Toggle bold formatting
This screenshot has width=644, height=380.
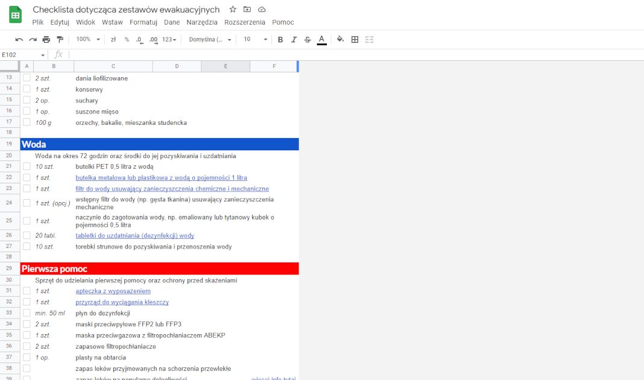pyautogui.click(x=280, y=40)
